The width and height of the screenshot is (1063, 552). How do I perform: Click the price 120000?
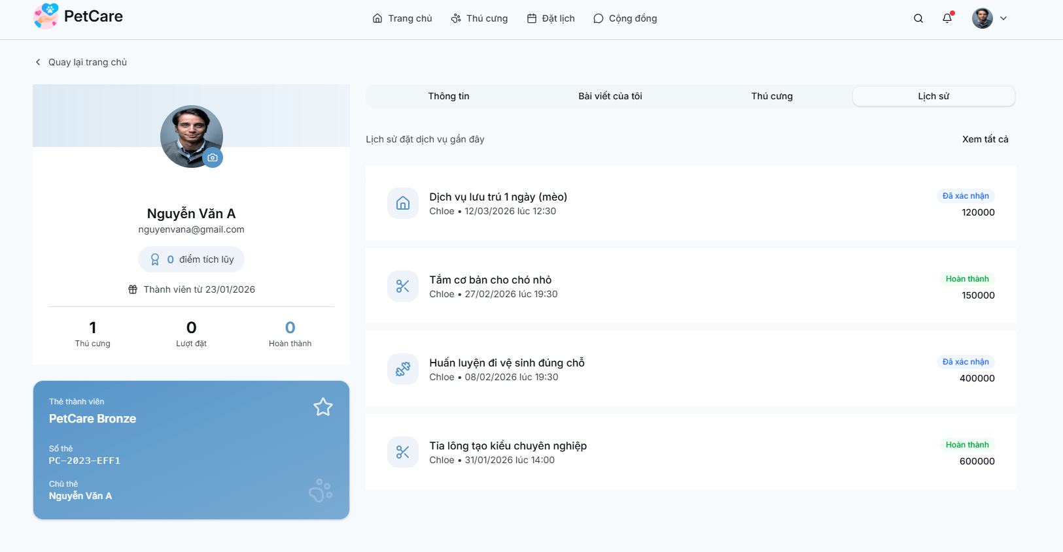pos(978,212)
